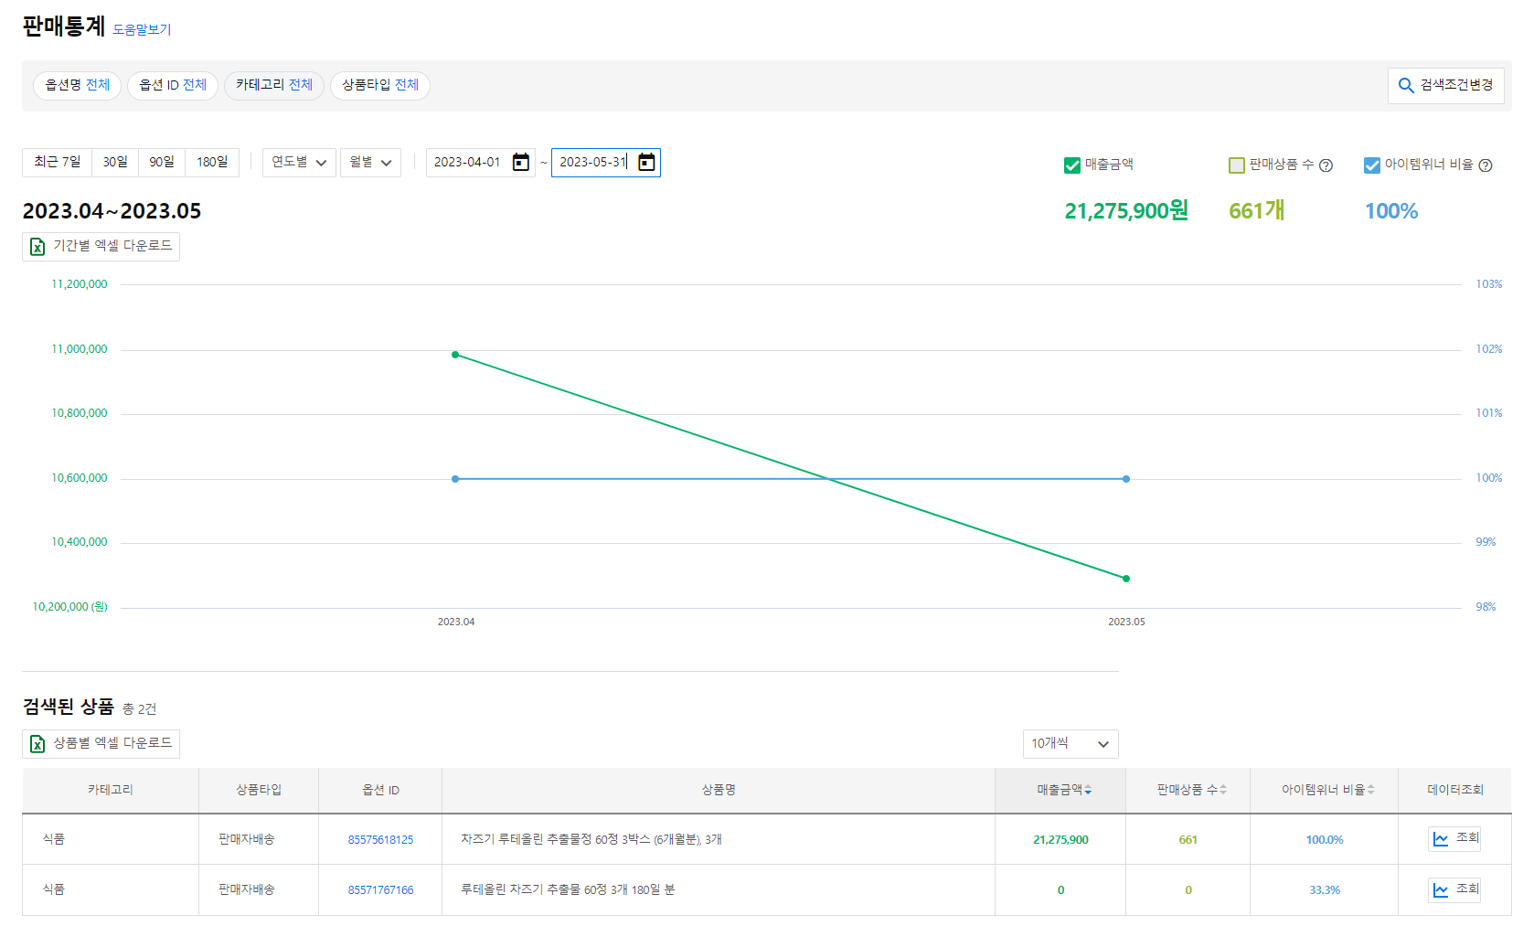Click the Excel icon on 상품별 엑셀 다운로드

[37, 744]
